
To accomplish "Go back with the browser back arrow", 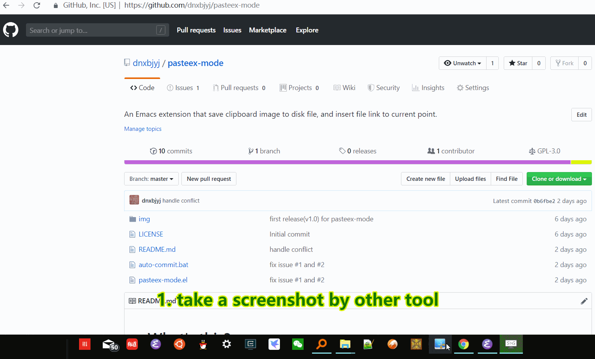I will 6,5.
